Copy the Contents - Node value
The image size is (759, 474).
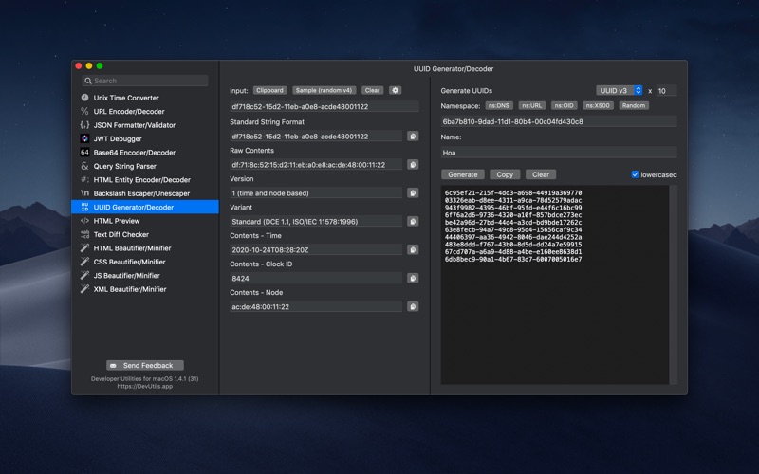(x=413, y=307)
